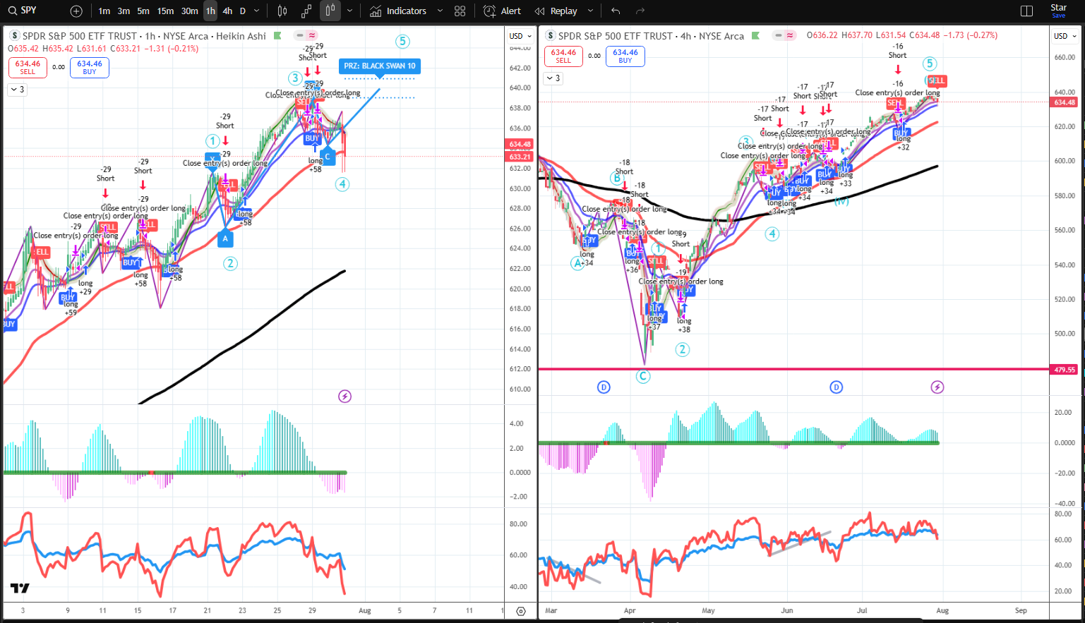Switch to 30m timeframe

coord(190,11)
